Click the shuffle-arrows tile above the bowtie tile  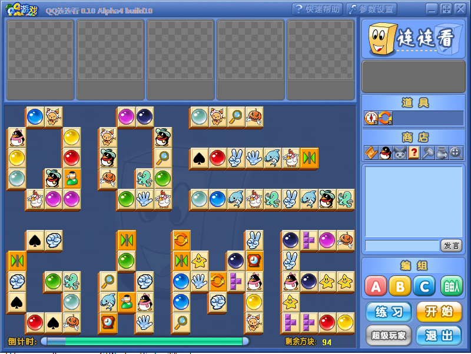pos(181,241)
